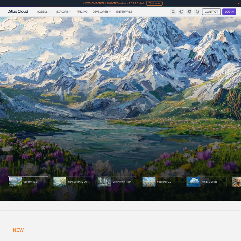Expand the MODELS dropdown menu
Viewport: 241px width, 241px height.
click(43, 12)
